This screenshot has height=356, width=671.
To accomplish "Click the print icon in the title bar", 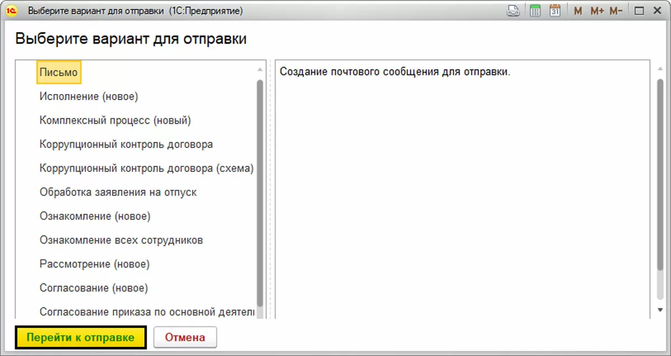I will coord(513,11).
